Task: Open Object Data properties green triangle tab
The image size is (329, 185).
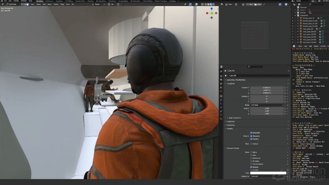Action: pyautogui.click(x=221, y=115)
